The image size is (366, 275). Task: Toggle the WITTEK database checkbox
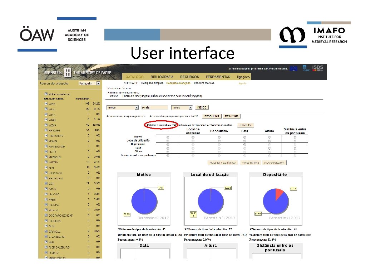pos(46,162)
